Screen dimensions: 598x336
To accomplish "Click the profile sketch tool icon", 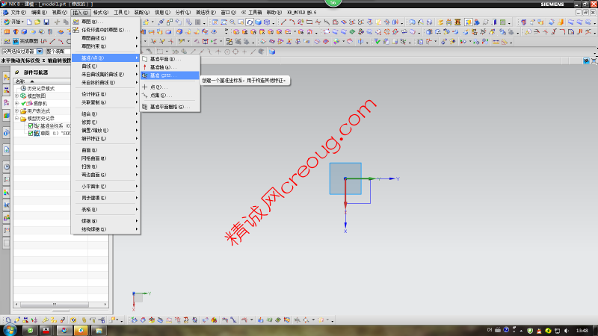I will [44, 41].
